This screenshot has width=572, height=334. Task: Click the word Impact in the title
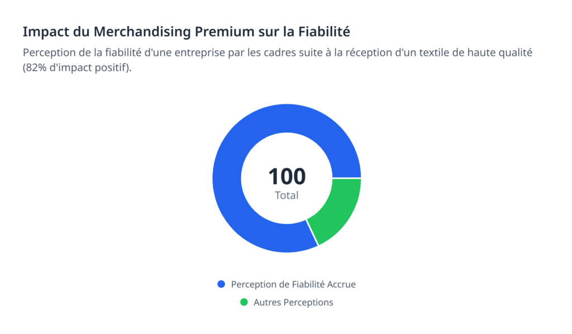pos(42,32)
